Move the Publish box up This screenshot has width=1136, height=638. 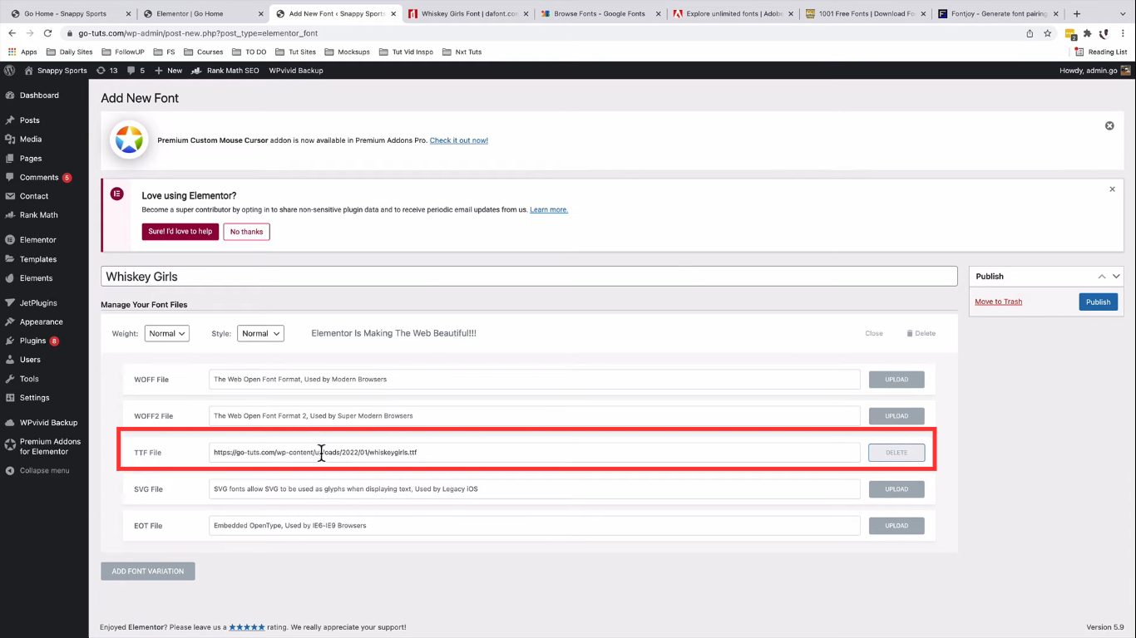pos(1102,277)
